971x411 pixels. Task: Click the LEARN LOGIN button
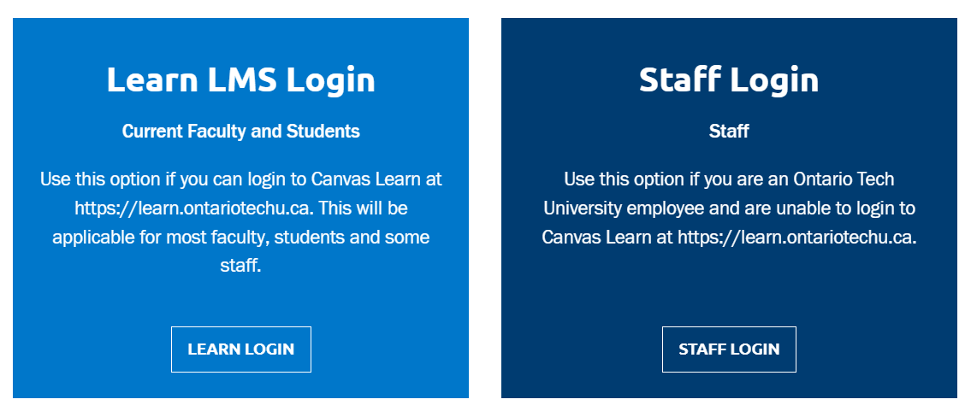240,349
